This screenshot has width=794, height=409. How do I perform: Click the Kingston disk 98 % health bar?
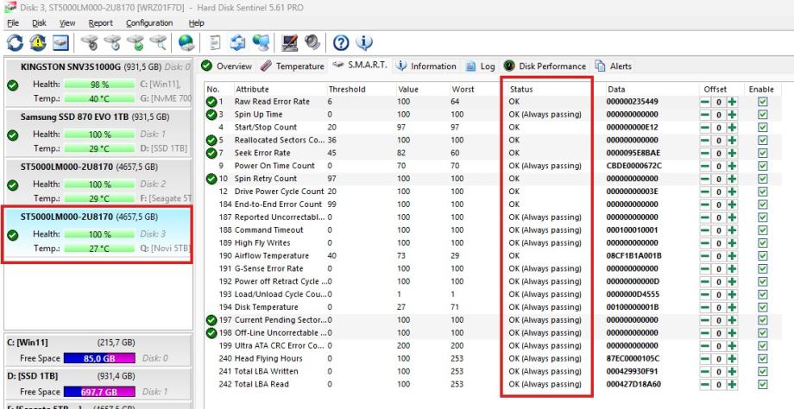pos(100,84)
